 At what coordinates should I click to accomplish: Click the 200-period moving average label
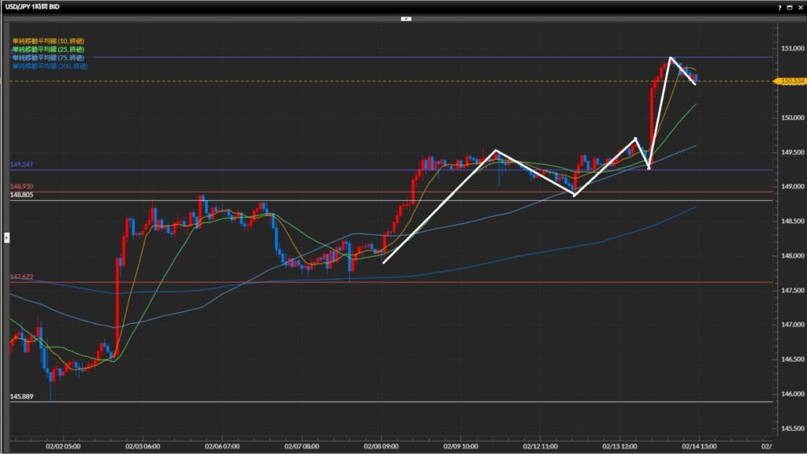pyautogui.click(x=50, y=66)
